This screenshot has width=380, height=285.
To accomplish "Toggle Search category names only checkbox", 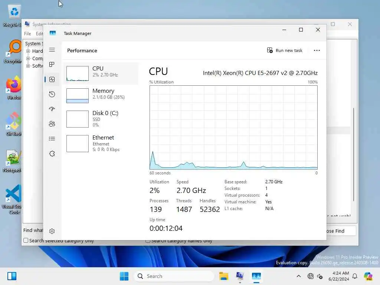I will [x=148, y=241].
